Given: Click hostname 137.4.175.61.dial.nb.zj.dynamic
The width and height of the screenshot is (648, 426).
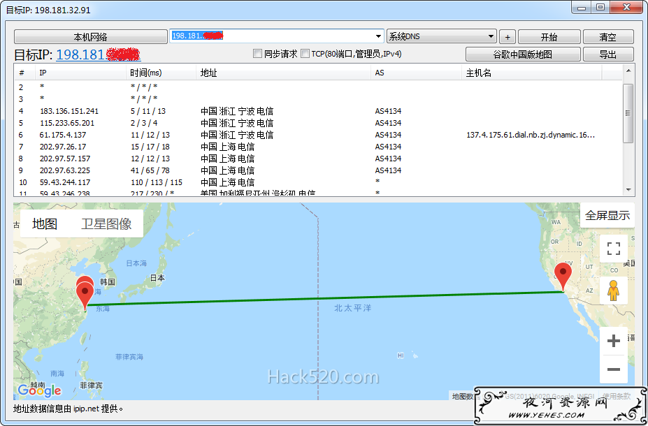Looking at the screenshot, I should [x=531, y=135].
